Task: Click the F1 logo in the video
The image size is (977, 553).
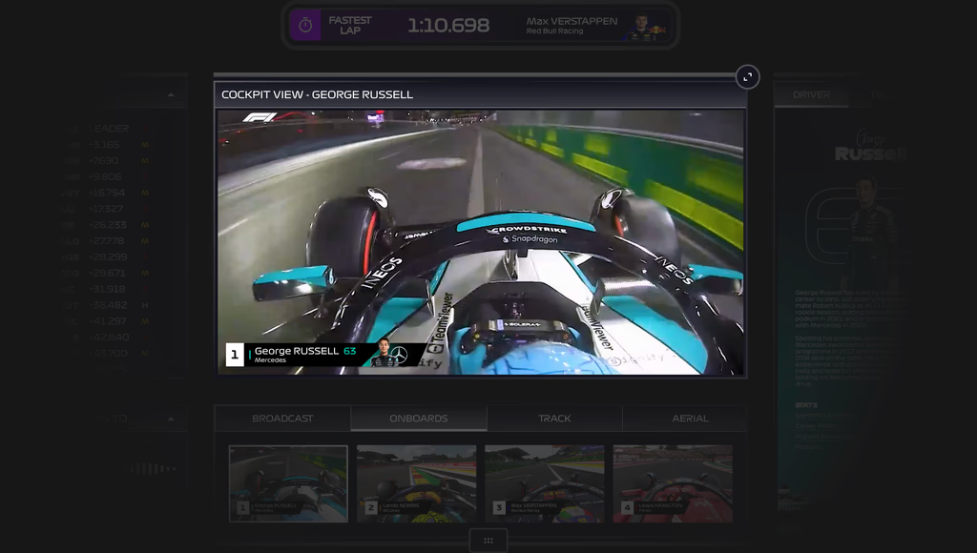Action: coord(260,117)
